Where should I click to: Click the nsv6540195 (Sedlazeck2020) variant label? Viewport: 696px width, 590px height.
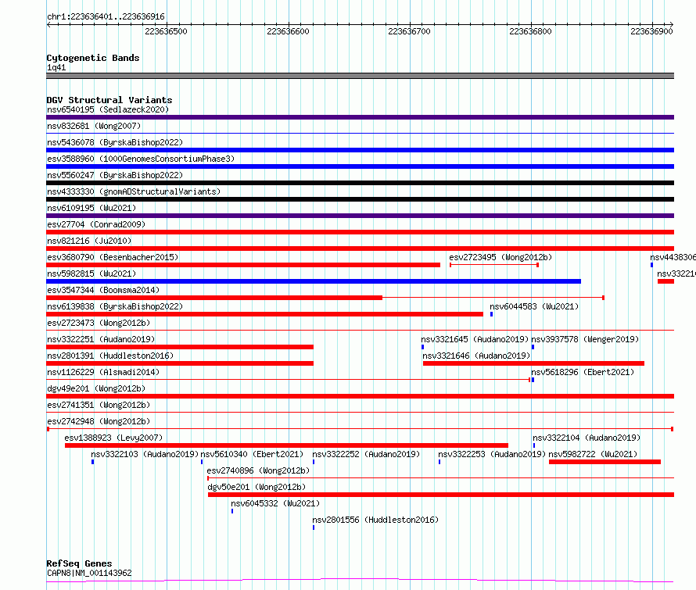(x=108, y=109)
